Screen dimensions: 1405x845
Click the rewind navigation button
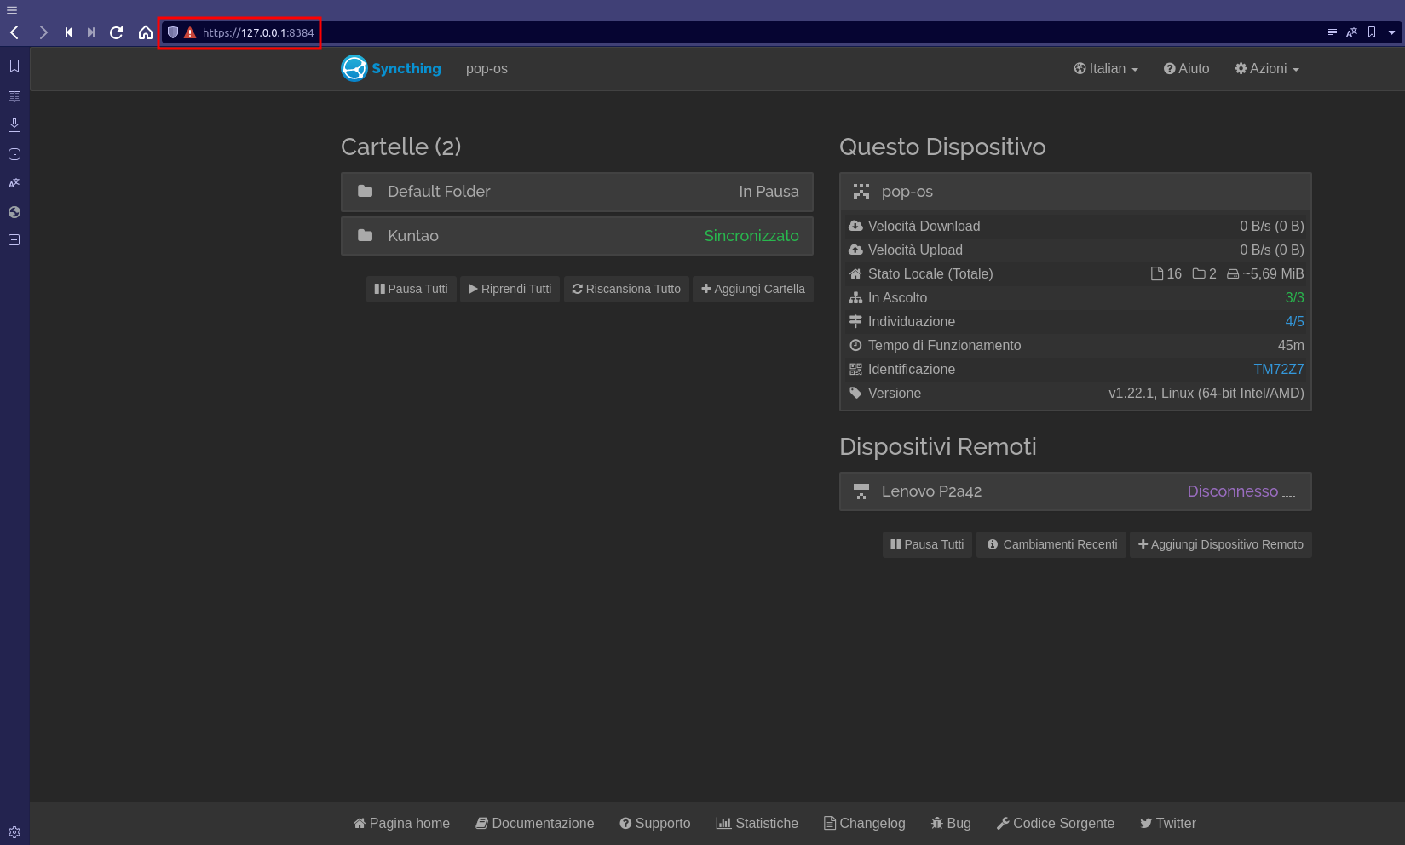click(69, 32)
